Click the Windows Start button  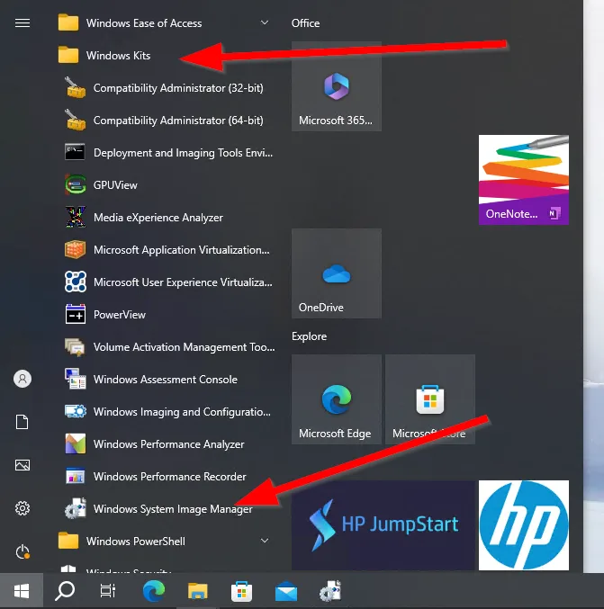point(22,591)
